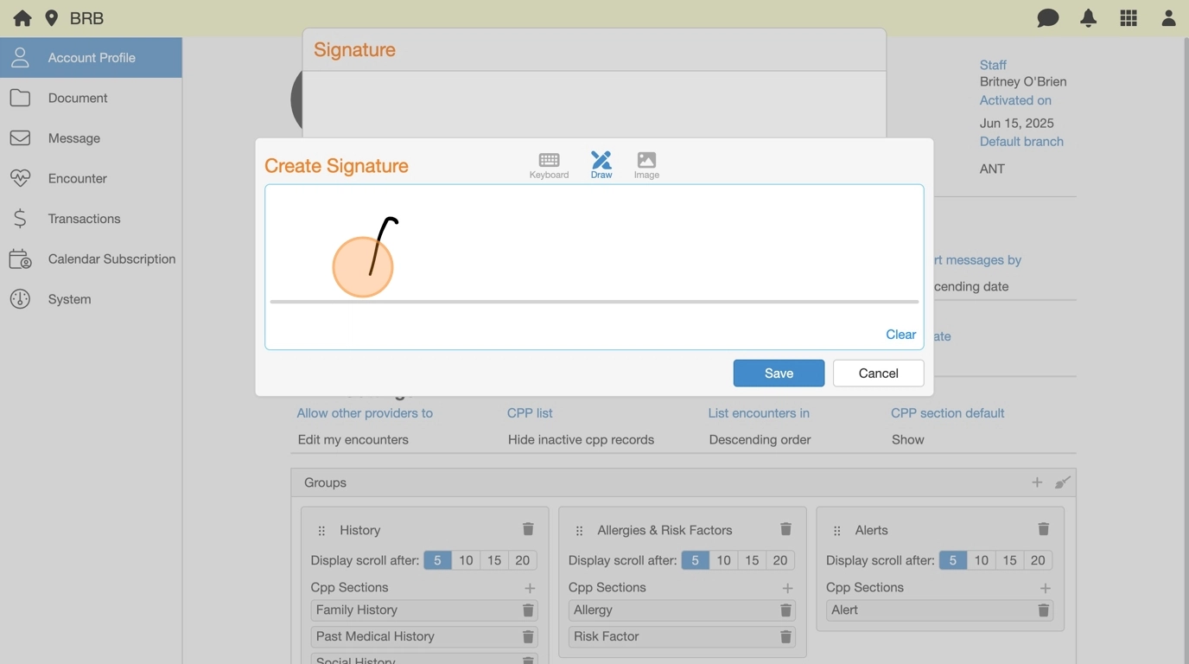Select the Image signature option
This screenshot has height=664, width=1189.
[646, 164]
